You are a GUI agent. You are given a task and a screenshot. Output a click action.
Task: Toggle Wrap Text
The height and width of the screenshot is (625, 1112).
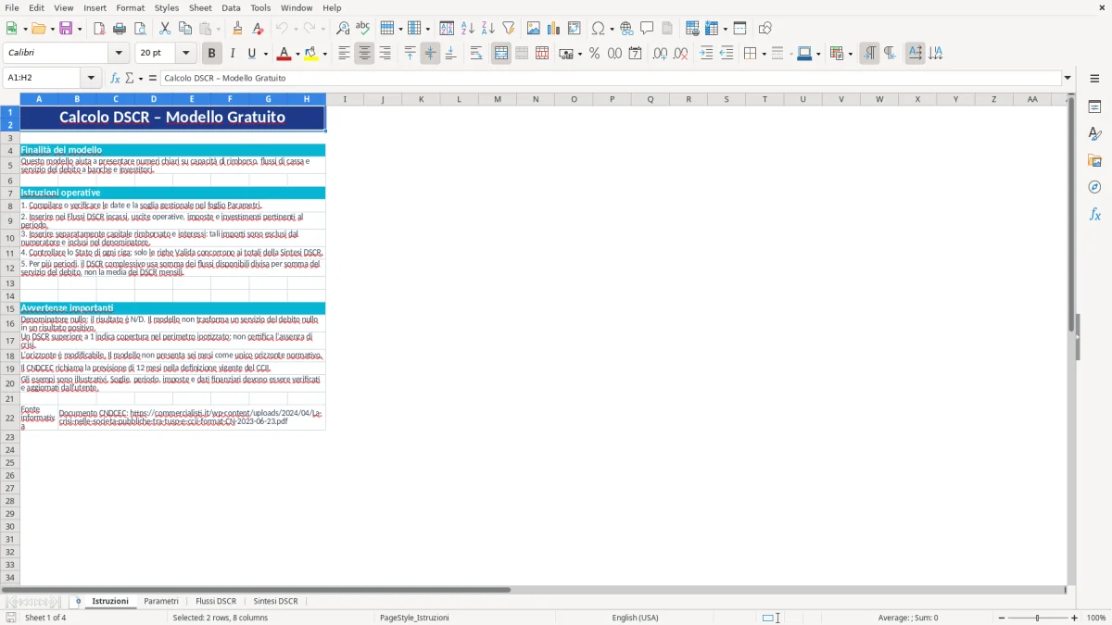tap(476, 54)
